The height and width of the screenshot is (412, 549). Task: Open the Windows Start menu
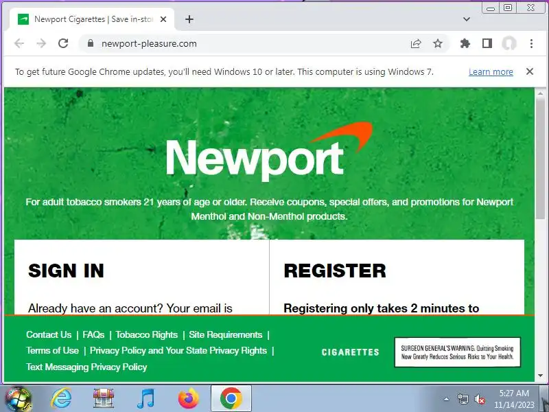click(x=19, y=398)
